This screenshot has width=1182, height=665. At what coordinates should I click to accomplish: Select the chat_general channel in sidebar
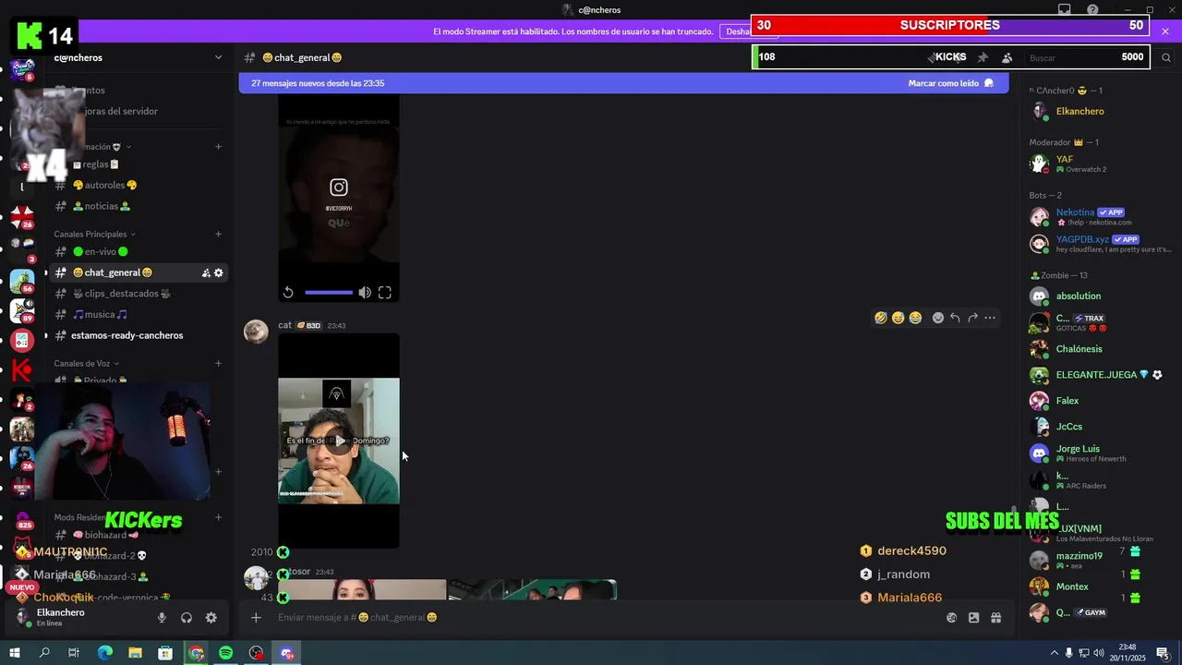(137, 272)
